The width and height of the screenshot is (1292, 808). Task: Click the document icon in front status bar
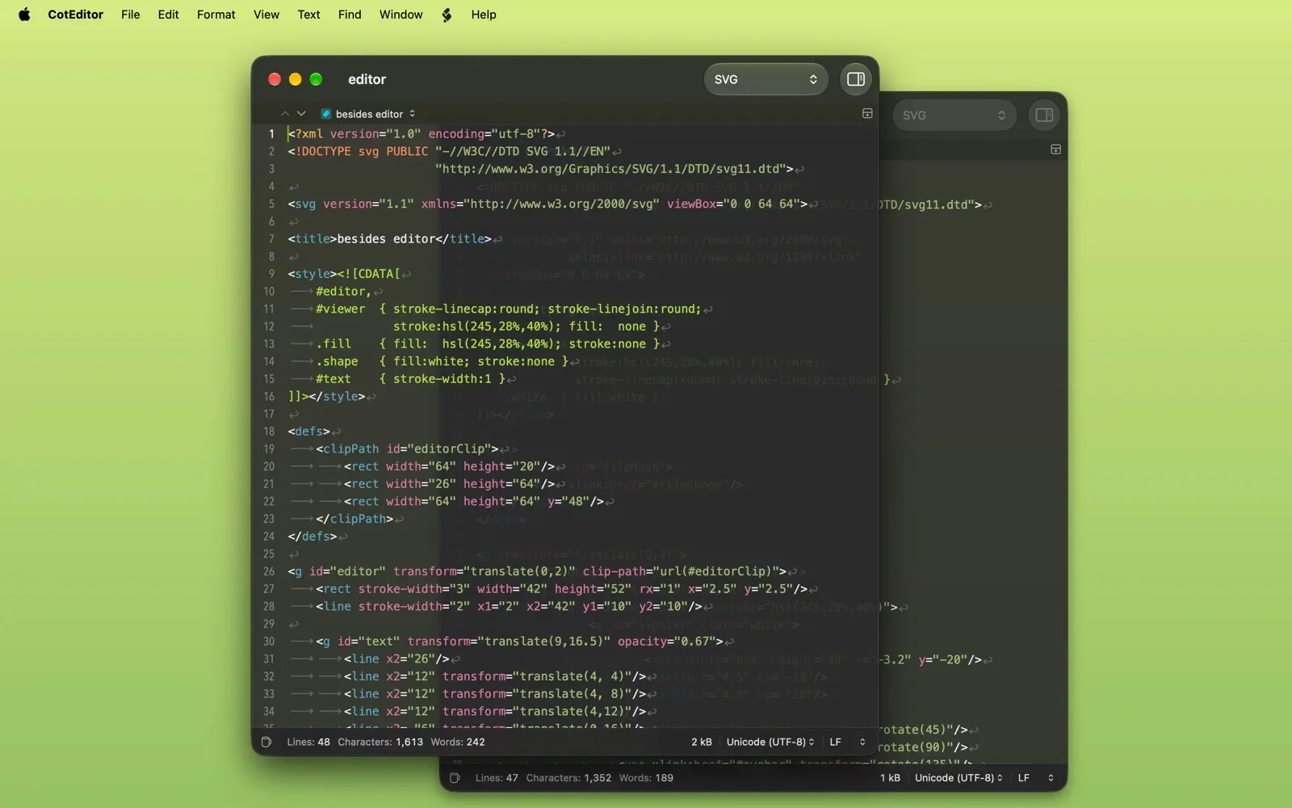tap(266, 742)
